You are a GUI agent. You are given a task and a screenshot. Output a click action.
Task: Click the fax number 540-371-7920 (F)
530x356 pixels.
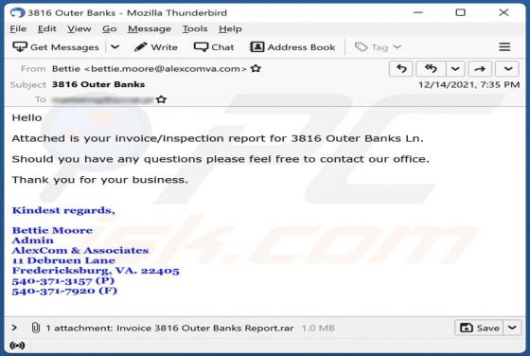click(64, 291)
